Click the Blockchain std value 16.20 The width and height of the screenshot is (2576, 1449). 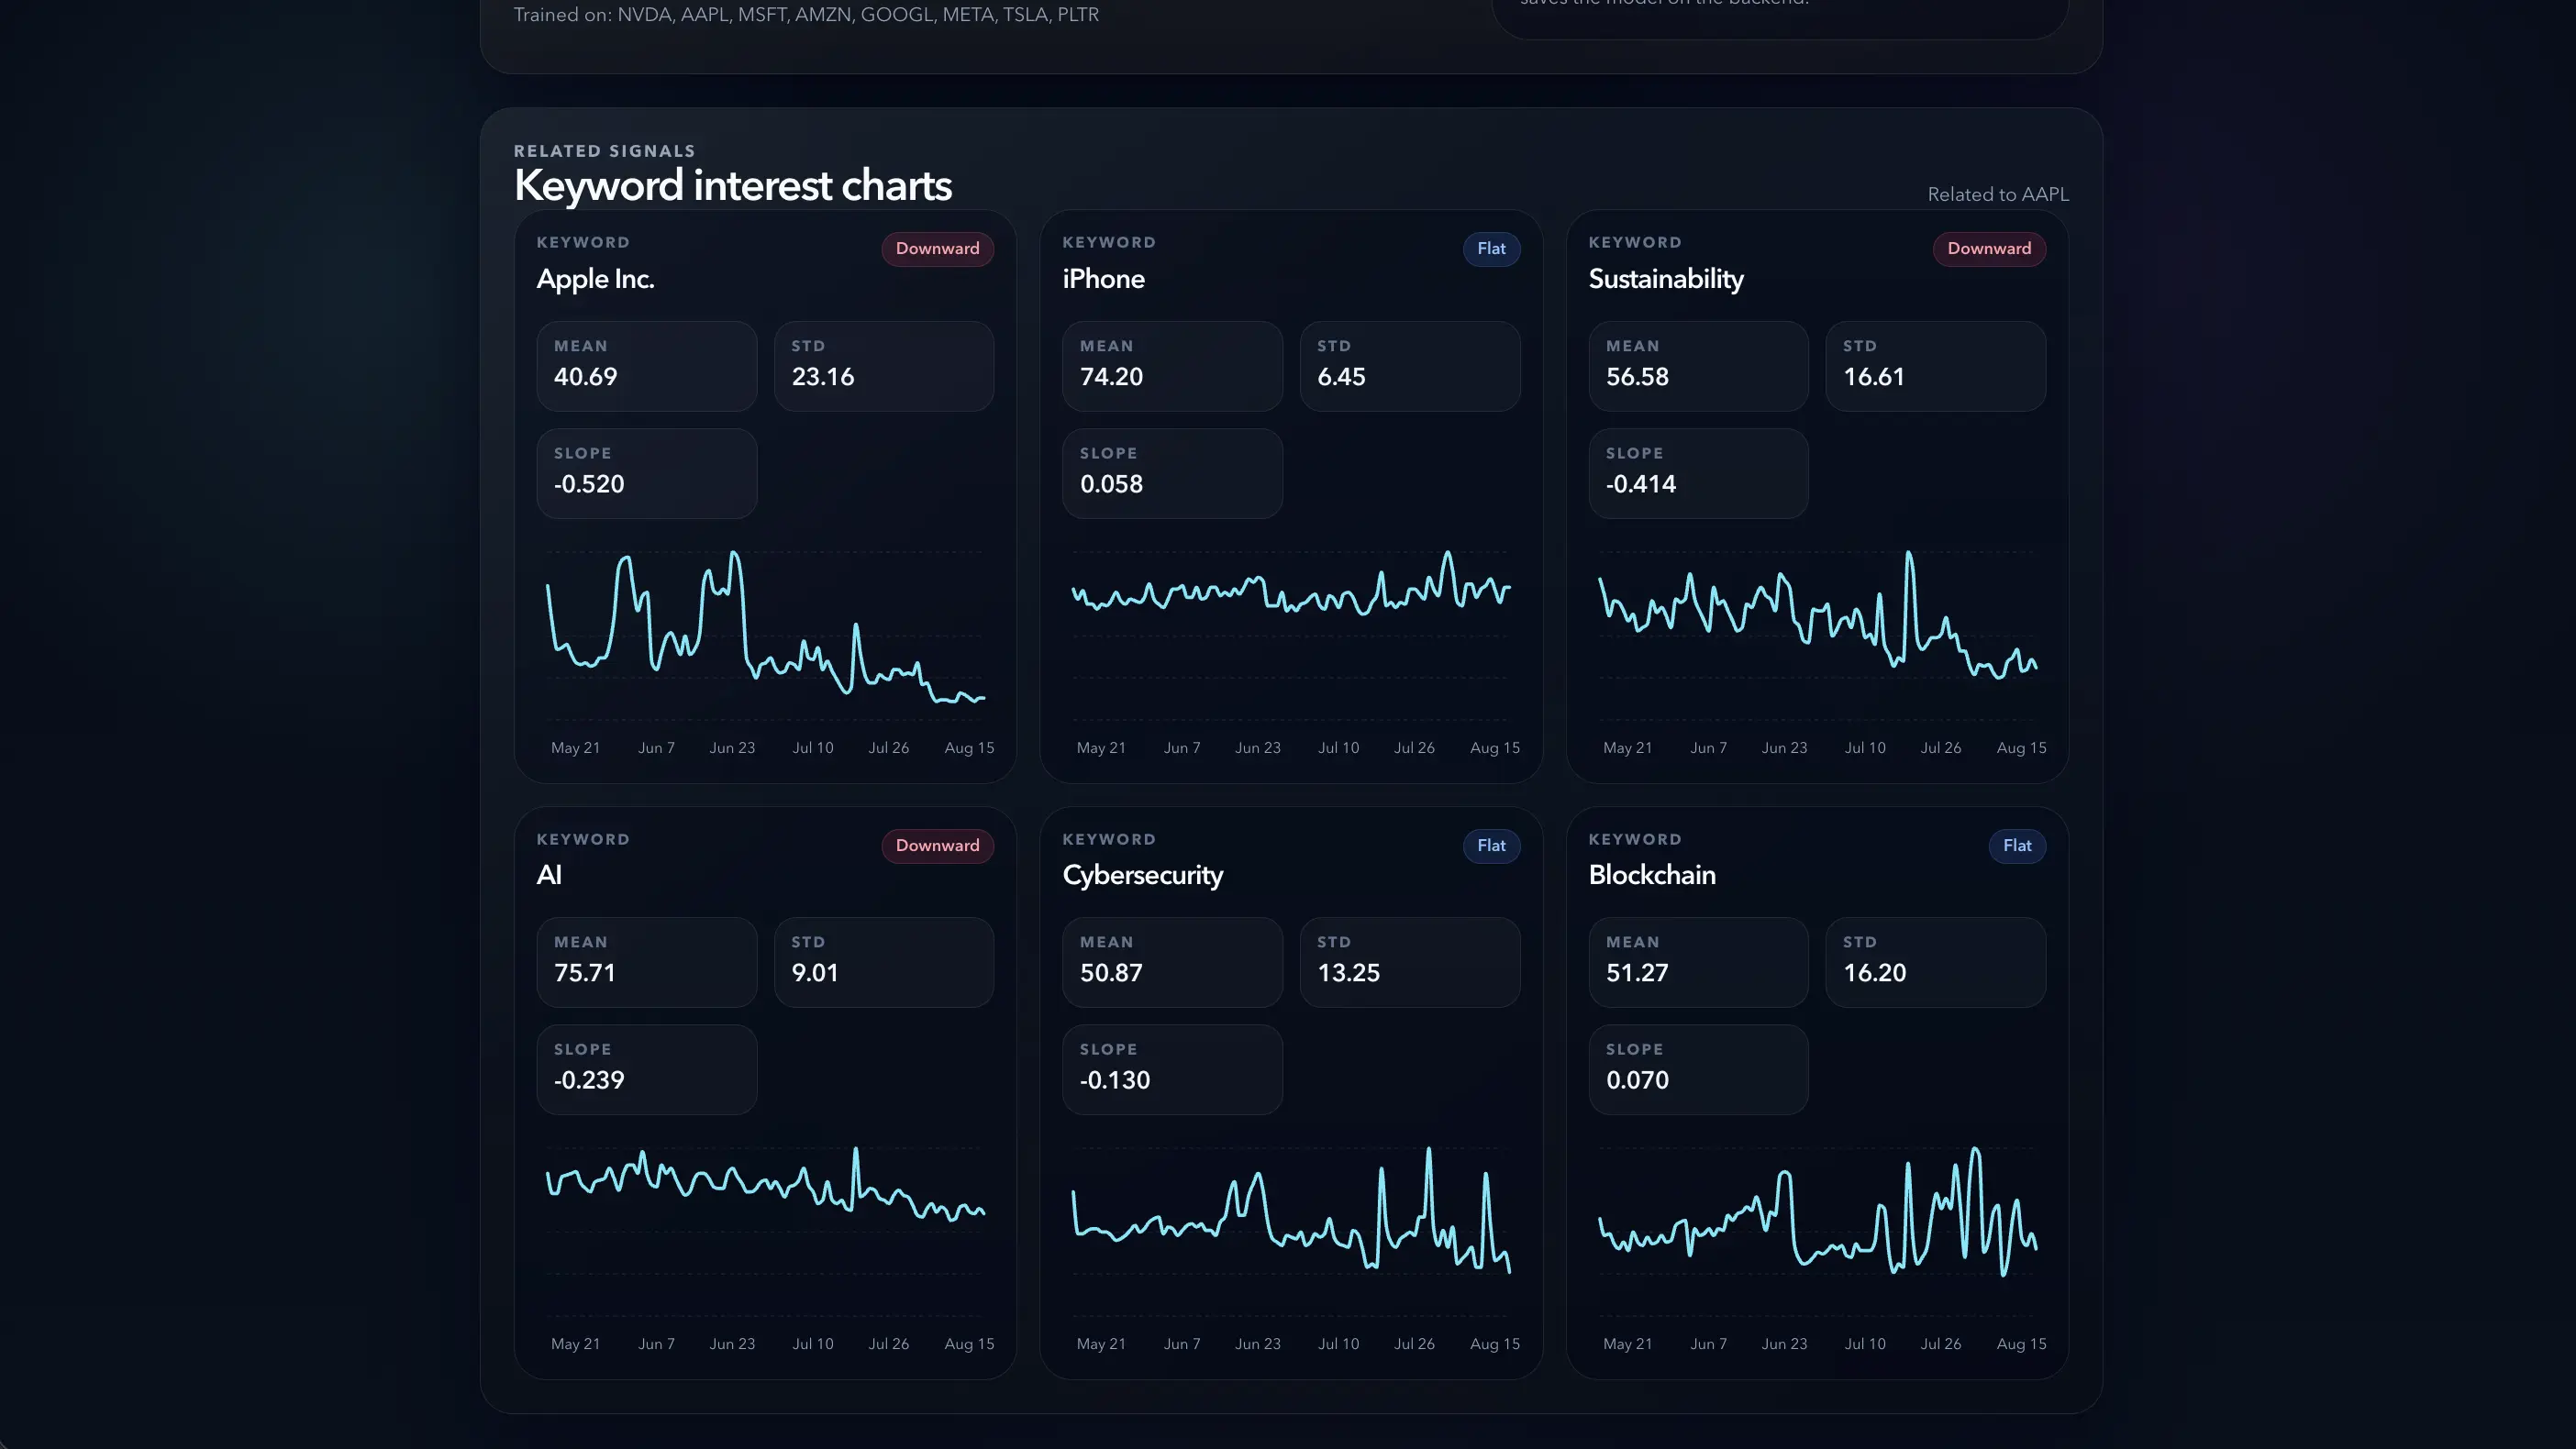coord(1874,973)
